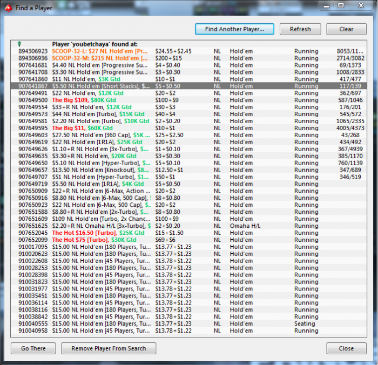Image resolution: width=378 pixels, height=365 pixels.
Task: Select the $22+R NL Hold'em [6-Max, Action row
Action: (x=189, y=191)
